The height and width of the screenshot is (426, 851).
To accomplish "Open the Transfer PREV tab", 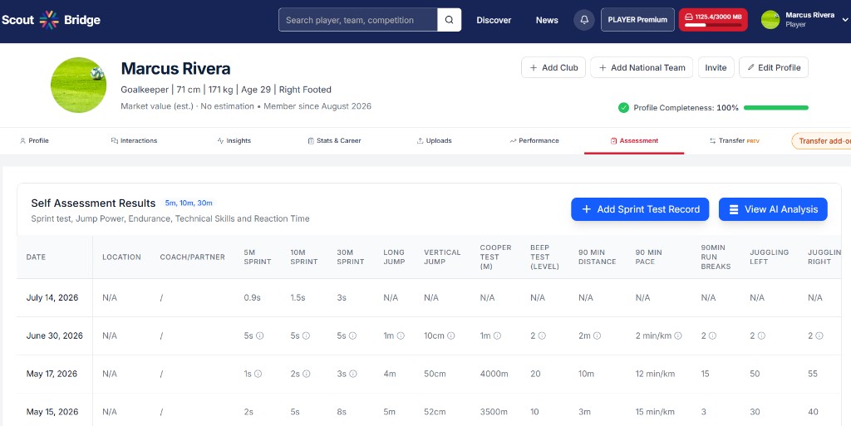I will [x=735, y=140].
